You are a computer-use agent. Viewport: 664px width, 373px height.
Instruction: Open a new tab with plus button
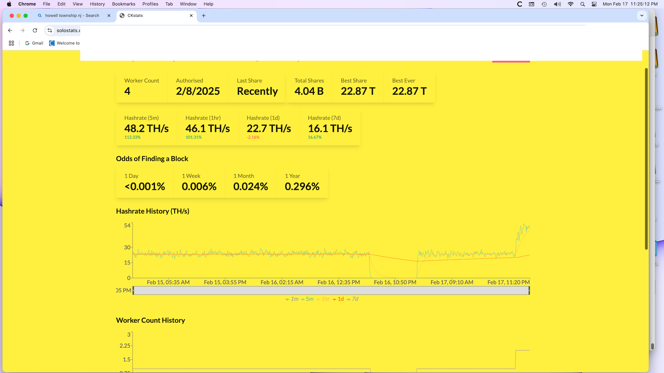(x=204, y=16)
